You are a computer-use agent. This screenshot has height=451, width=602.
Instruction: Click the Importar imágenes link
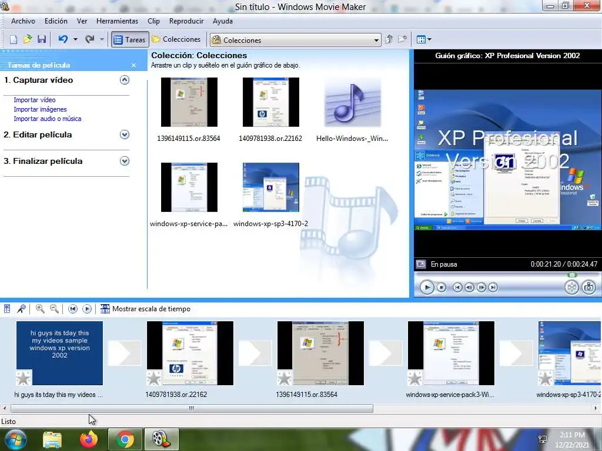pos(41,109)
